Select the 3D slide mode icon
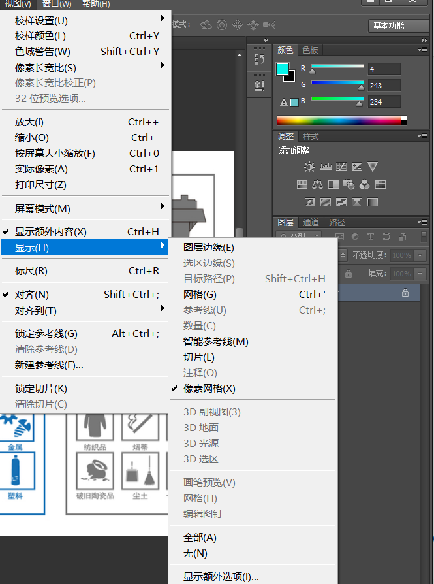 [253, 25]
